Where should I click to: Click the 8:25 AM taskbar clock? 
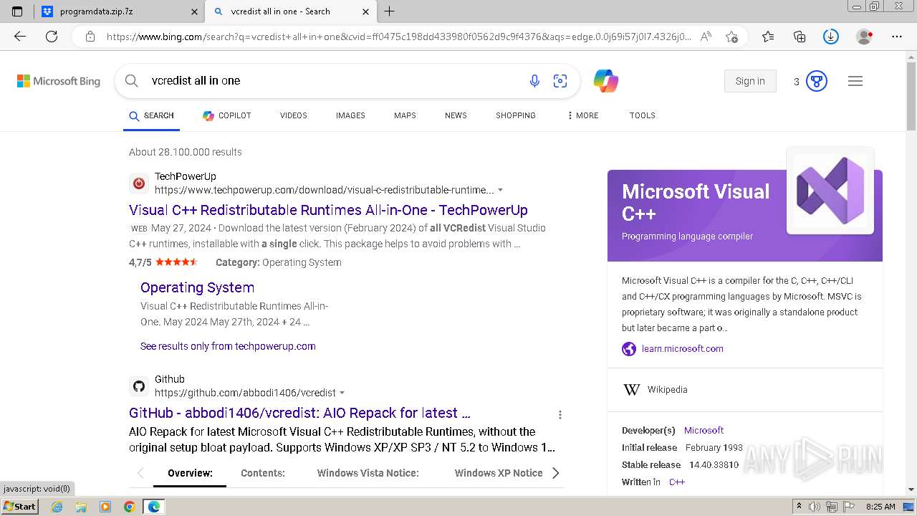tap(880, 507)
